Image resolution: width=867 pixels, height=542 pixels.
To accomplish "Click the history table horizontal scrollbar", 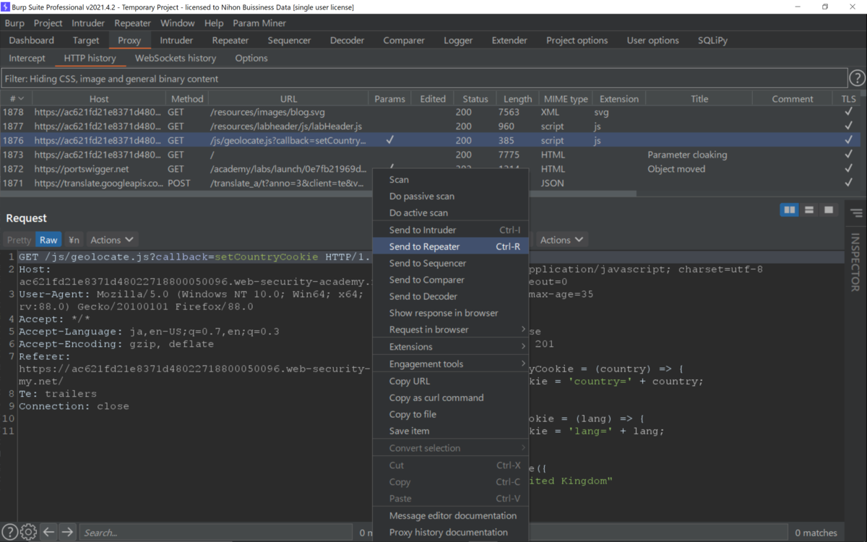I will [x=318, y=194].
